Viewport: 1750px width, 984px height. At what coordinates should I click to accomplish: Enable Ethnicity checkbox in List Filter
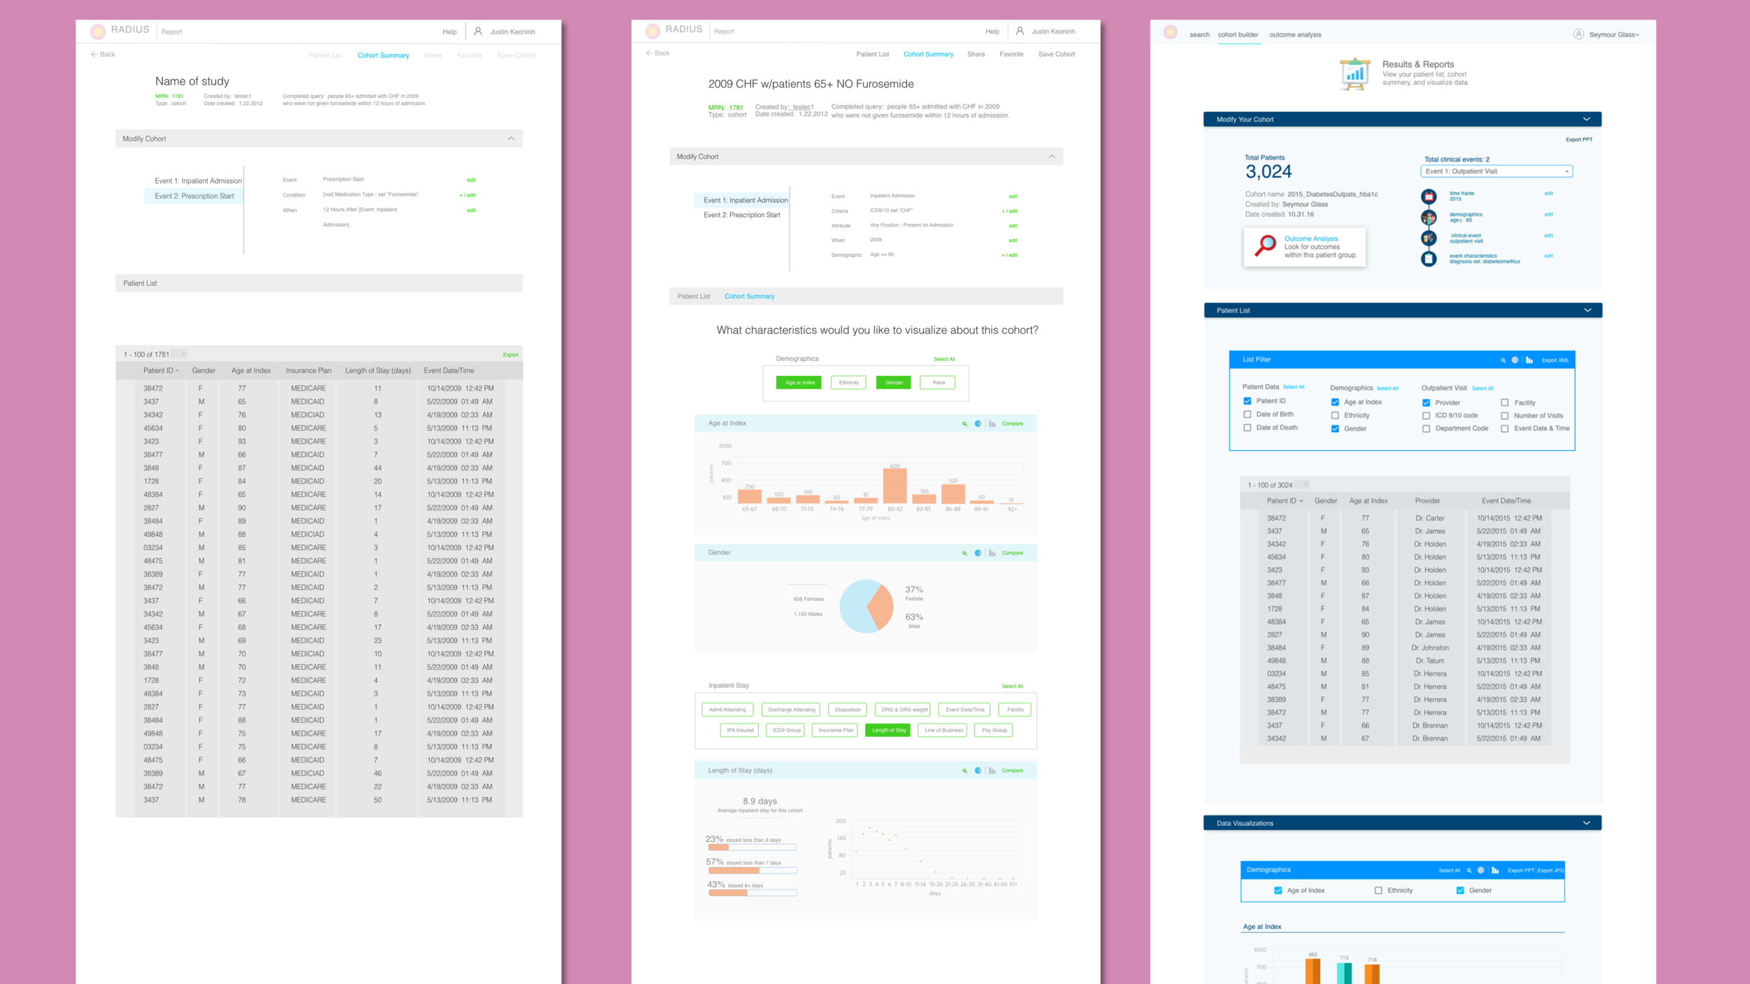tap(1335, 416)
